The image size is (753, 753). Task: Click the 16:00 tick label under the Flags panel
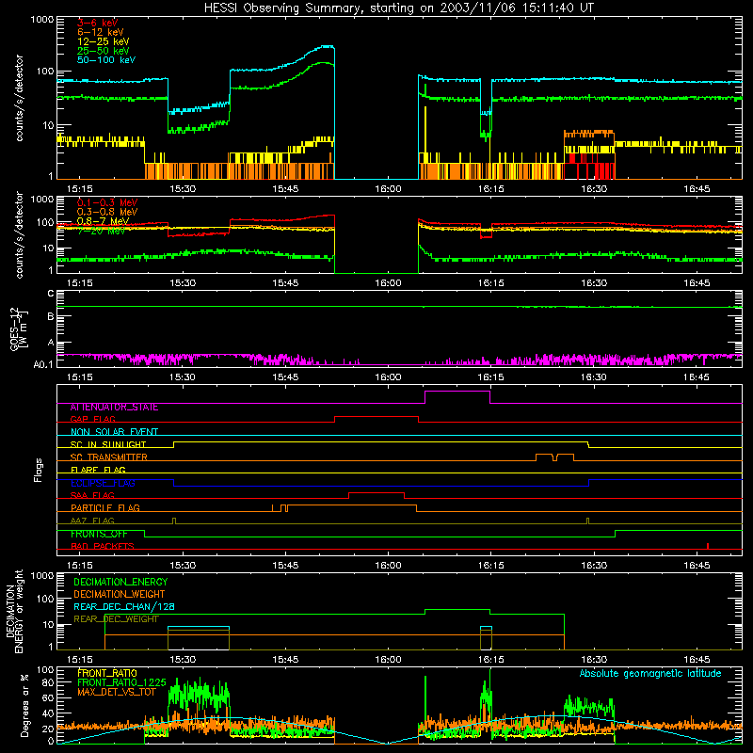(388, 566)
